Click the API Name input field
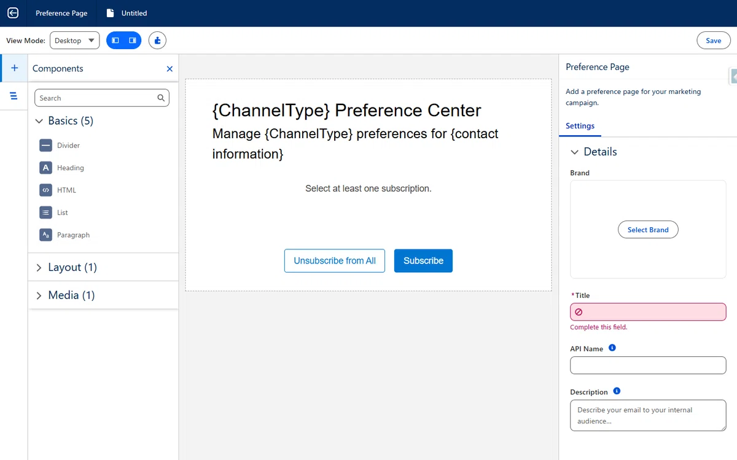The height and width of the screenshot is (460, 737). coord(648,365)
